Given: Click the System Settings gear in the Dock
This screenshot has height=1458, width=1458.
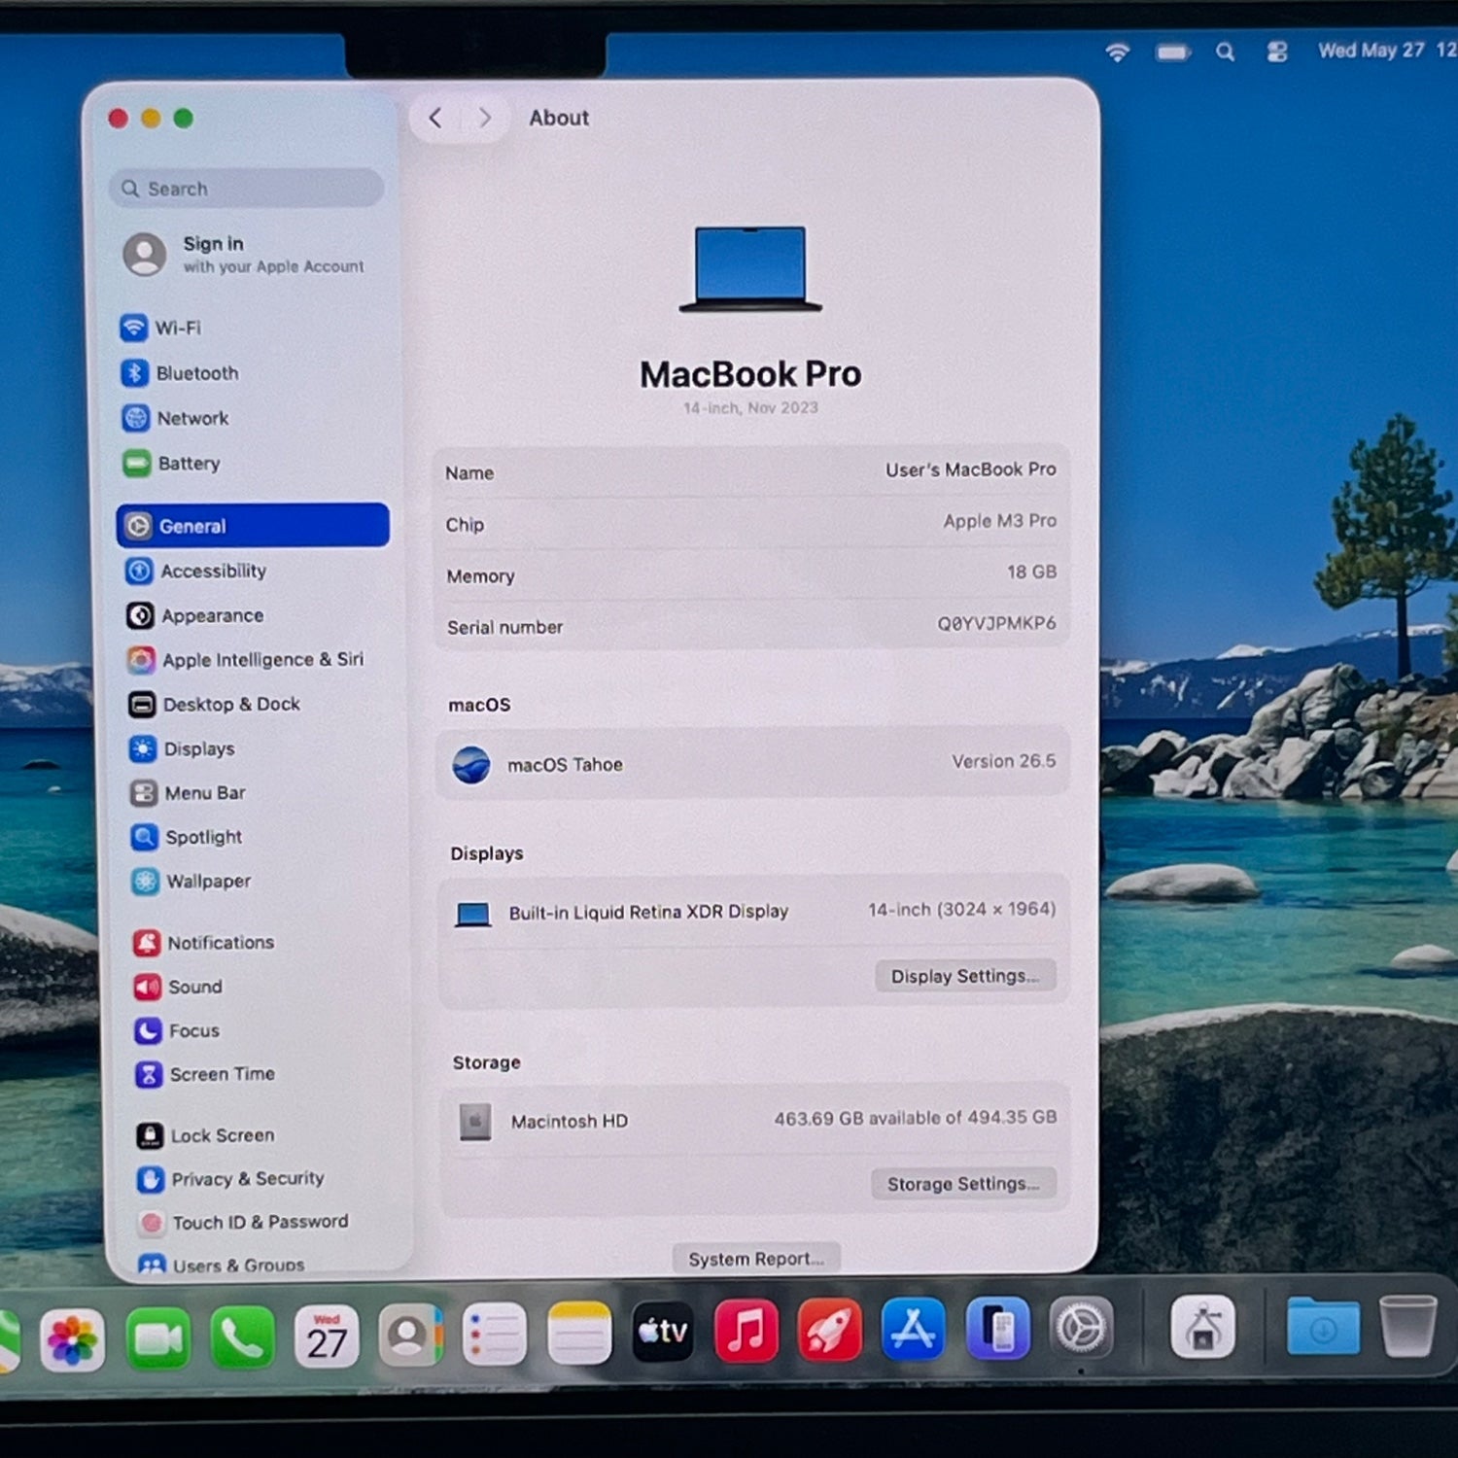Looking at the screenshot, I should (x=1082, y=1327).
